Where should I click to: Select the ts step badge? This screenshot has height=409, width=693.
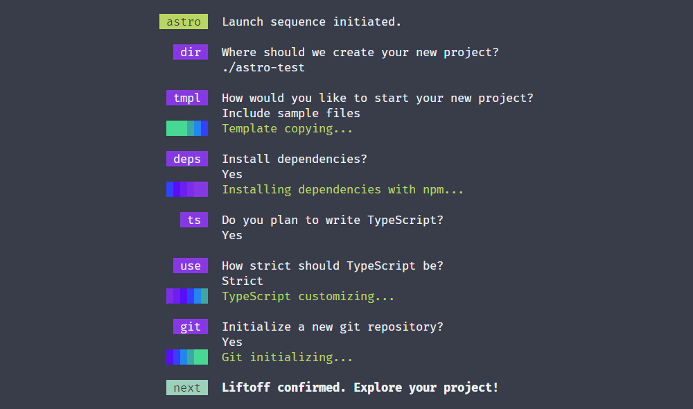pos(194,220)
